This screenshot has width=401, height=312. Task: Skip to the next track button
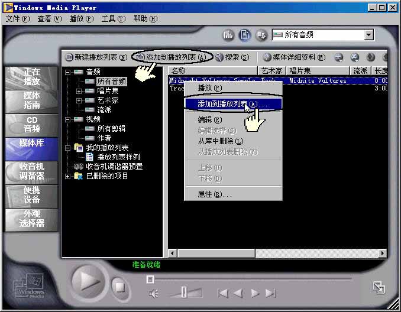click(x=270, y=293)
